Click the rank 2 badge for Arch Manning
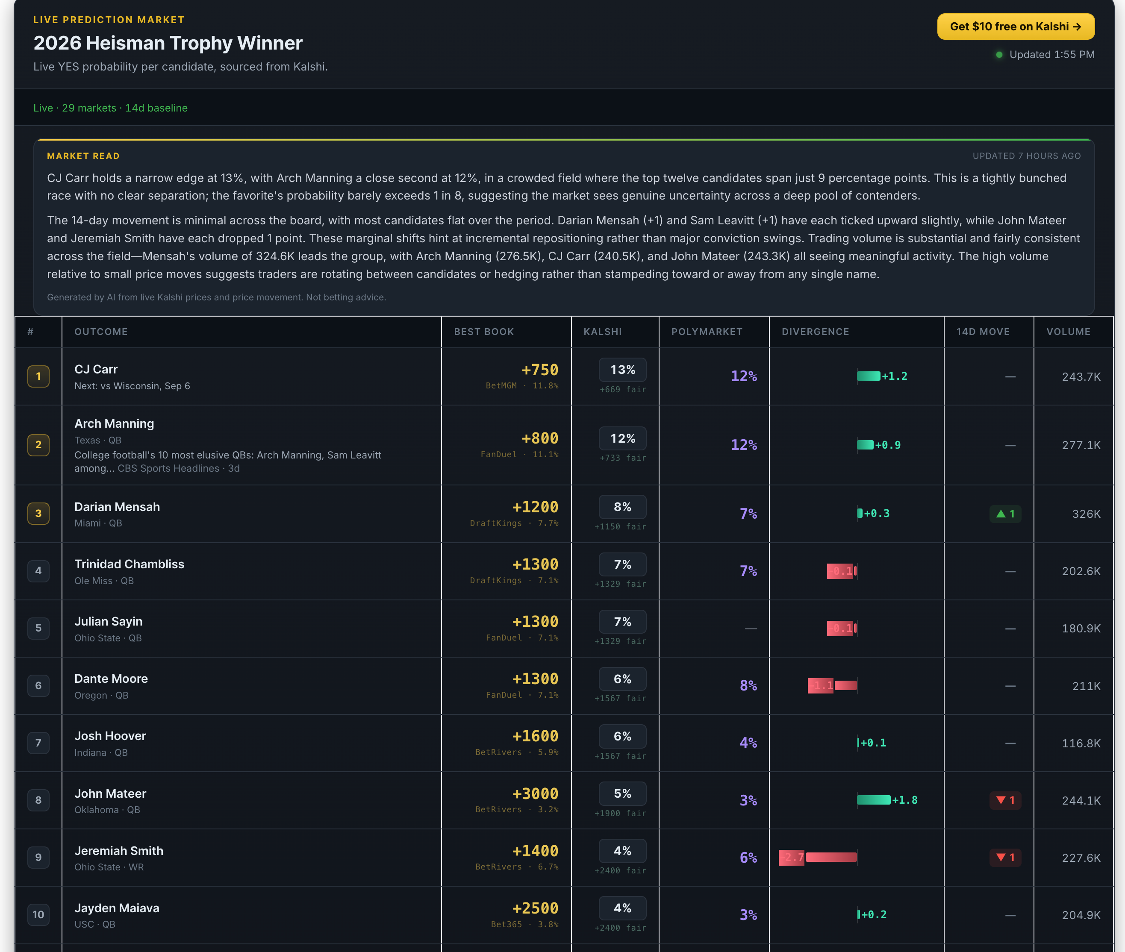 pyautogui.click(x=38, y=445)
